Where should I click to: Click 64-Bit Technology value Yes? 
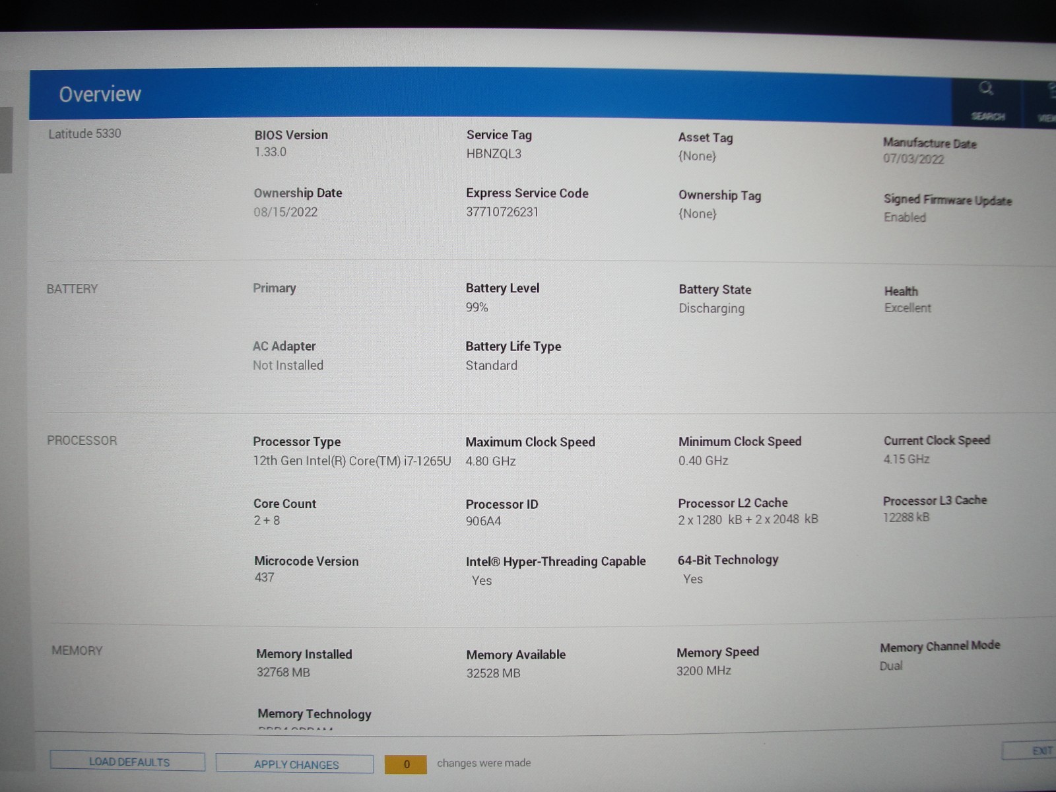[x=693, y=579]
